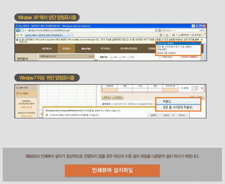Click the favorites star icon in IE
The height and width of the screenshot is (184, 225).
(17, 35)
